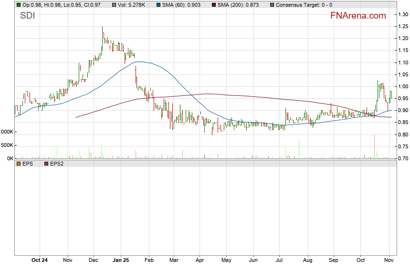410x270 pixels.
Task: Select the Jul marker on the time axis
Action: click(x=280, y=260)
